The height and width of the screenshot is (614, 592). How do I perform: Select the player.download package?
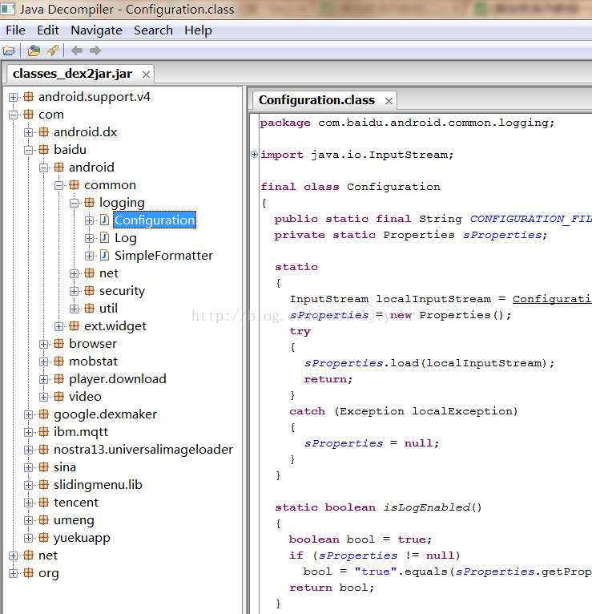(118, 378)
